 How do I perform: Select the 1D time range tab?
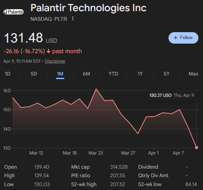(8, 74)
